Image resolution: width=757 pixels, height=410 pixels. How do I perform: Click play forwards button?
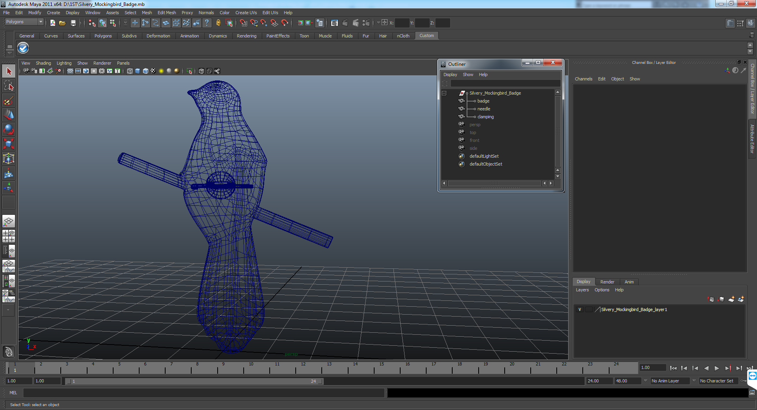tap(717, 368)
